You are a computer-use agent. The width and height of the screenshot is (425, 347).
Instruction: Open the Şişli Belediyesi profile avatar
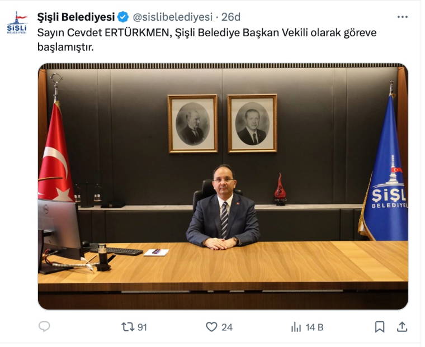pyautogui.click(x=17, y=22)
